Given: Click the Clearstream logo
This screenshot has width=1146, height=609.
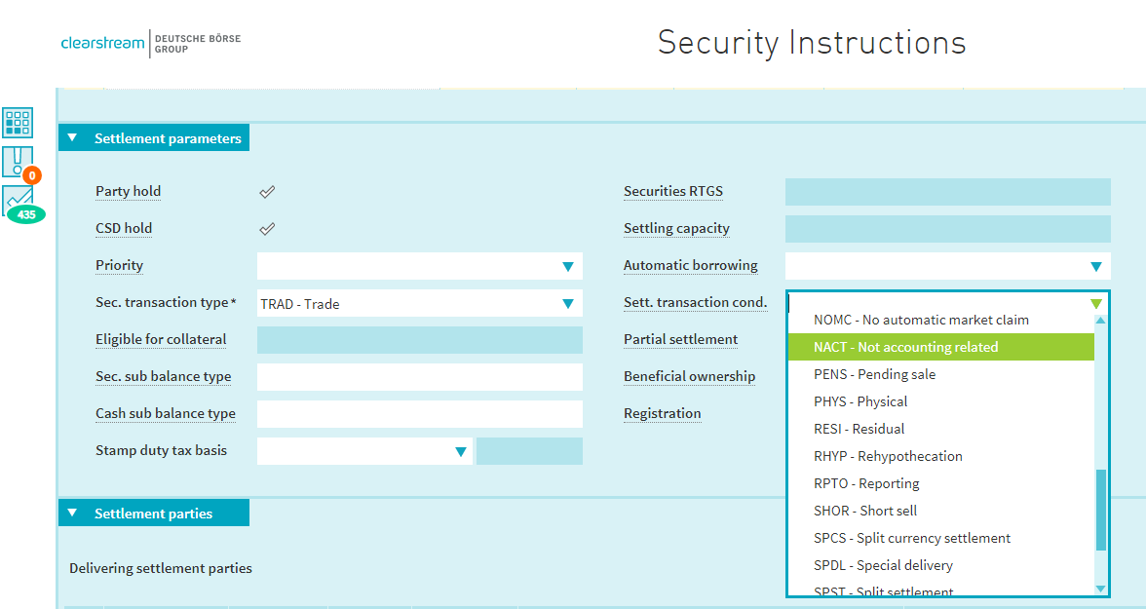Looking at the screenshot, I should 102,43.
